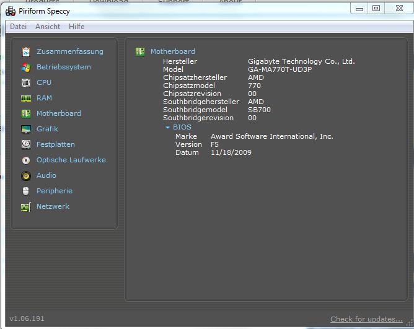Viewport: 414px width, 329px height.
Task: Show the CPU section
Action: [x=44, y=82]
